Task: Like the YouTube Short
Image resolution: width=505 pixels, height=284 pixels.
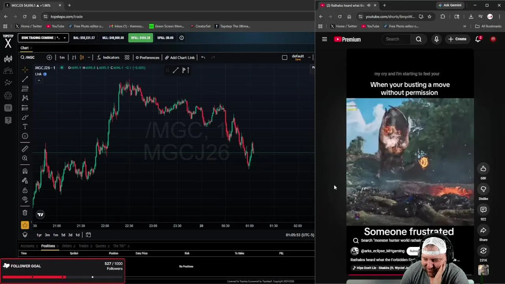Action: coord(483,169)
